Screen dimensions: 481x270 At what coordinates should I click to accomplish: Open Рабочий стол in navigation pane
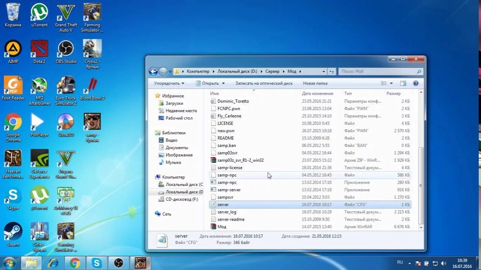(x=179, y=118)
